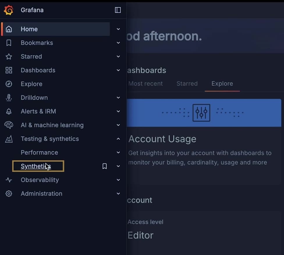
Task: Open the Synthetics link
Action: (x=36, y=166)
